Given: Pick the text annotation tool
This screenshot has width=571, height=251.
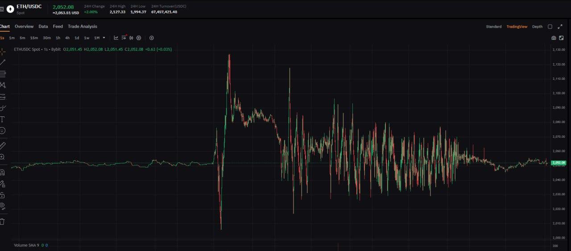Looking at the screenshot, I should point(2,119).
